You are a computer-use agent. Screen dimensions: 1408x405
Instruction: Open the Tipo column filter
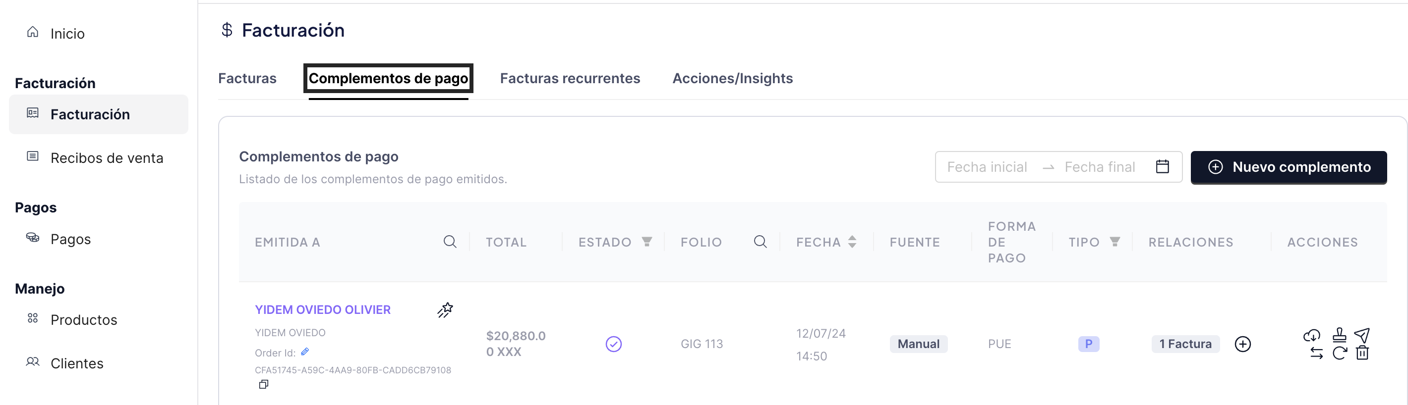point(1115,242)
